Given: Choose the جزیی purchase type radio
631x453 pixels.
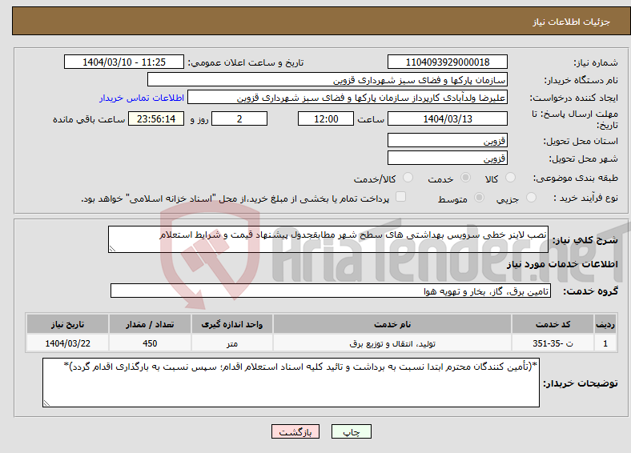Looking at the screenshot, I should pyautogui.click(x=531, y=197).
